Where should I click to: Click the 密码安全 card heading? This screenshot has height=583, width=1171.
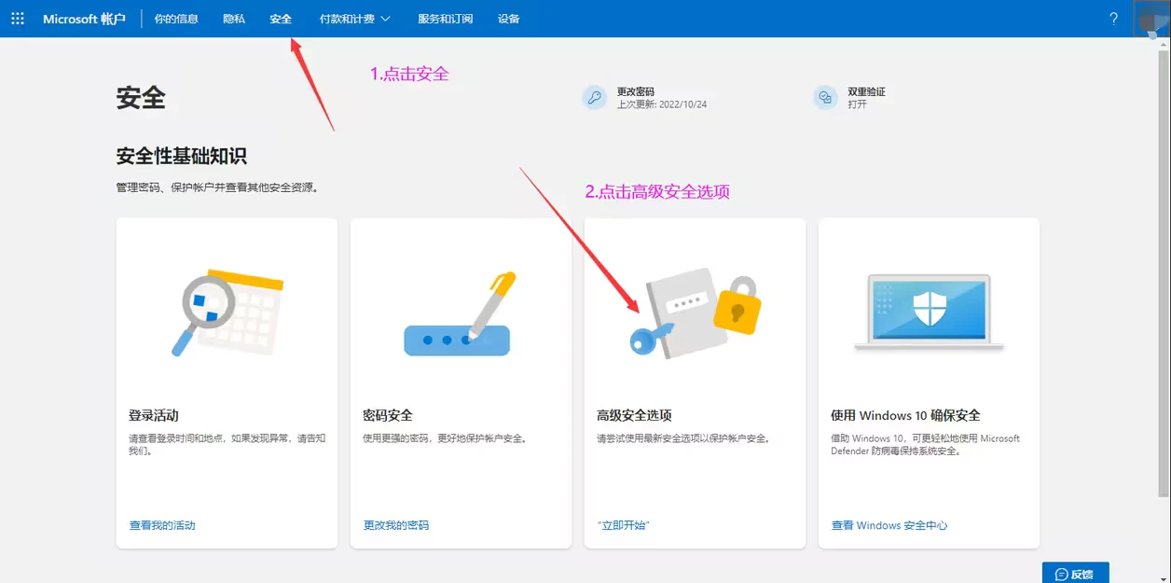[x=388, y=415]
